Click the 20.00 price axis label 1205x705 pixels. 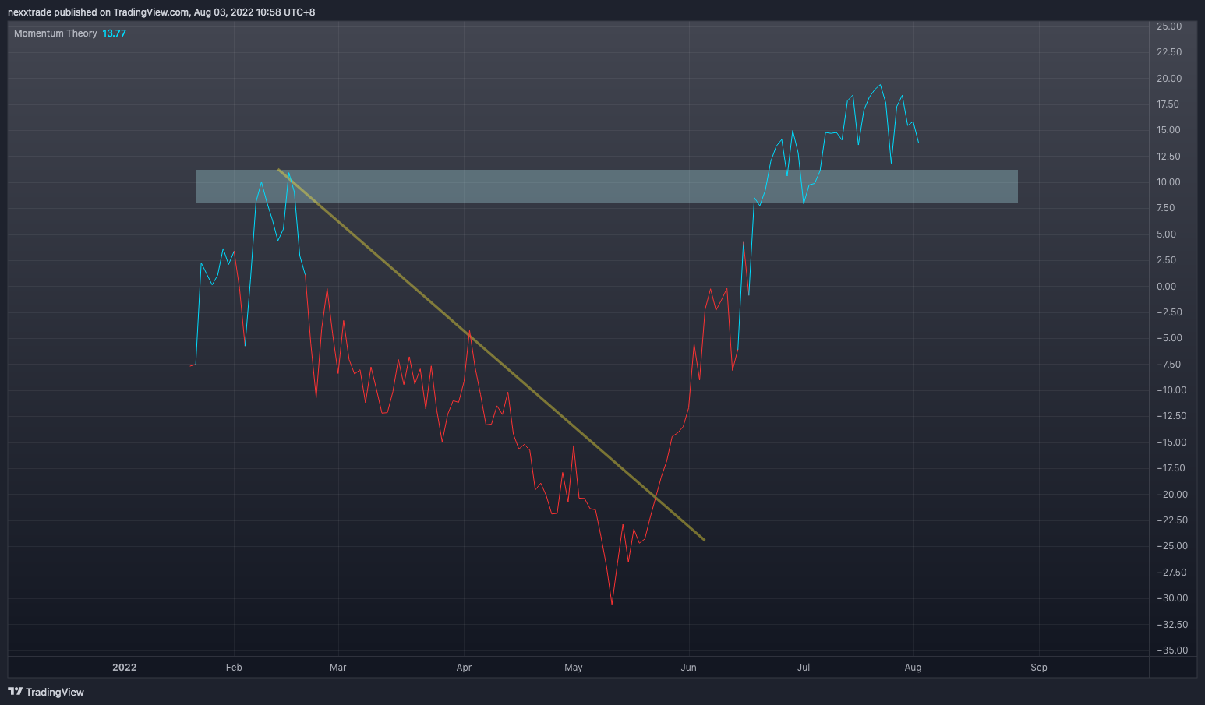[1169, 79]
